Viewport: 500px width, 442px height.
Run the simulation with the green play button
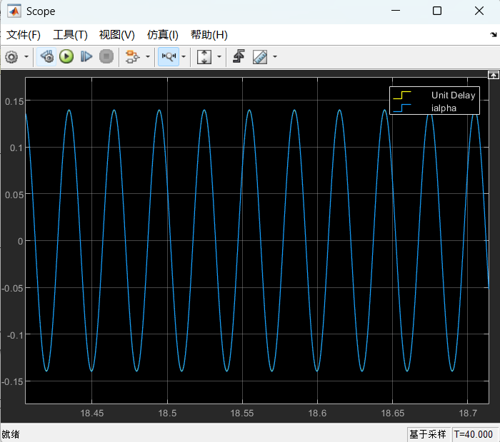click(x=66, y=56)
